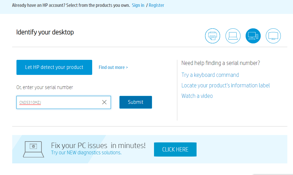Open Try a keyboard command help

[x=210, y=75]
